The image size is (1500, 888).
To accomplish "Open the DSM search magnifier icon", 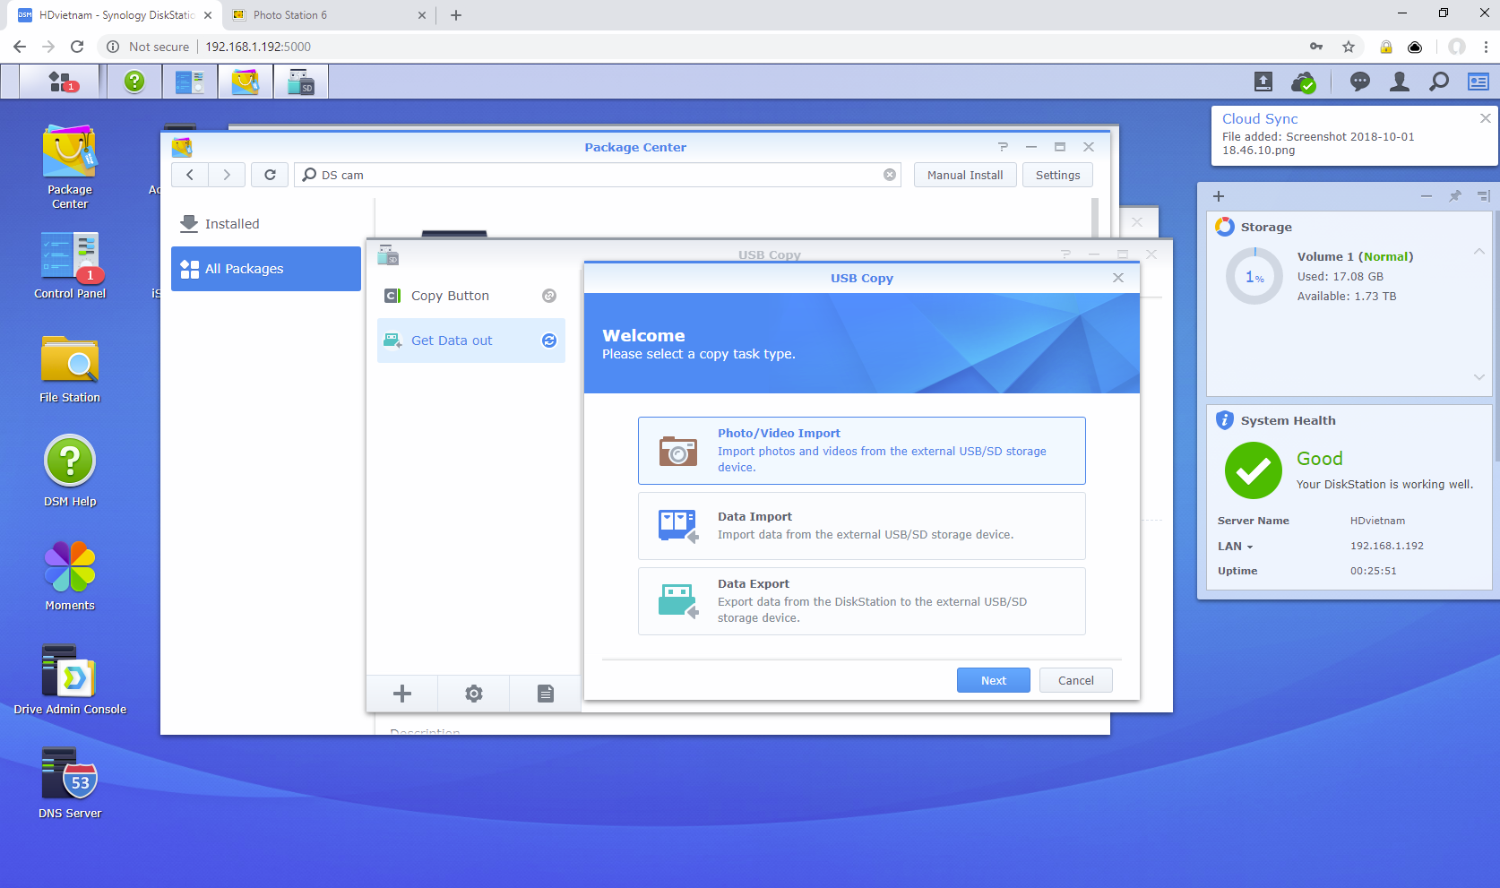I will click(x=1438, y=82).
